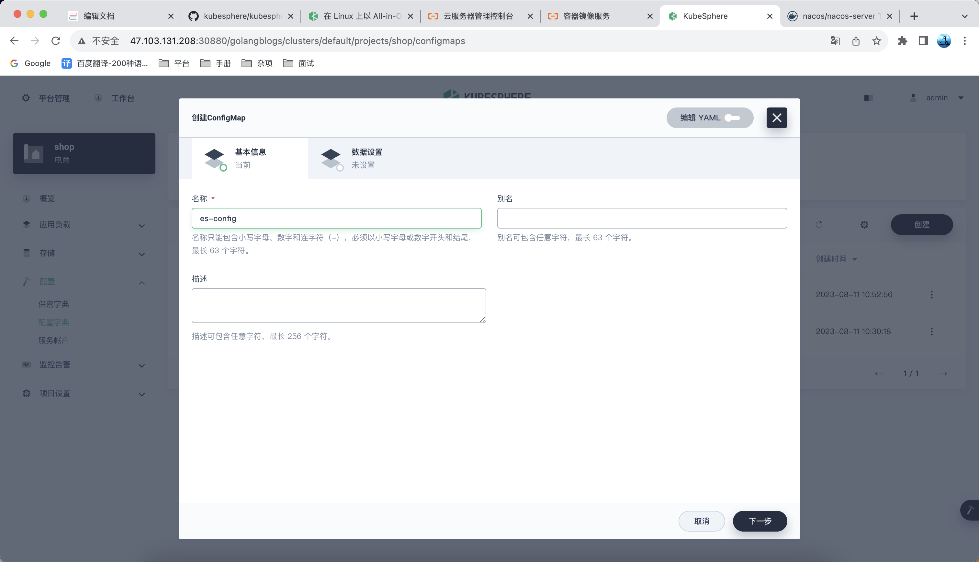Screen dimensions: 979x562
Task: Click the 名称 input field
Action: tap(336, 218)
